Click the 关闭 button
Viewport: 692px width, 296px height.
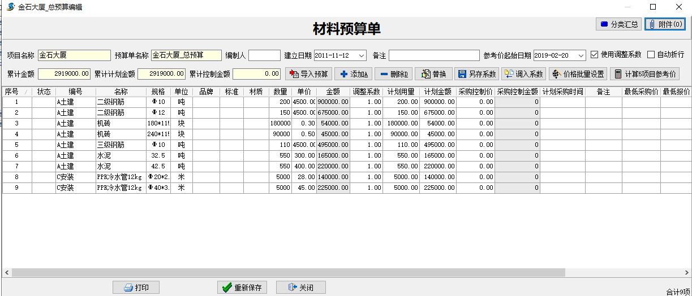(x=300, y=288)
